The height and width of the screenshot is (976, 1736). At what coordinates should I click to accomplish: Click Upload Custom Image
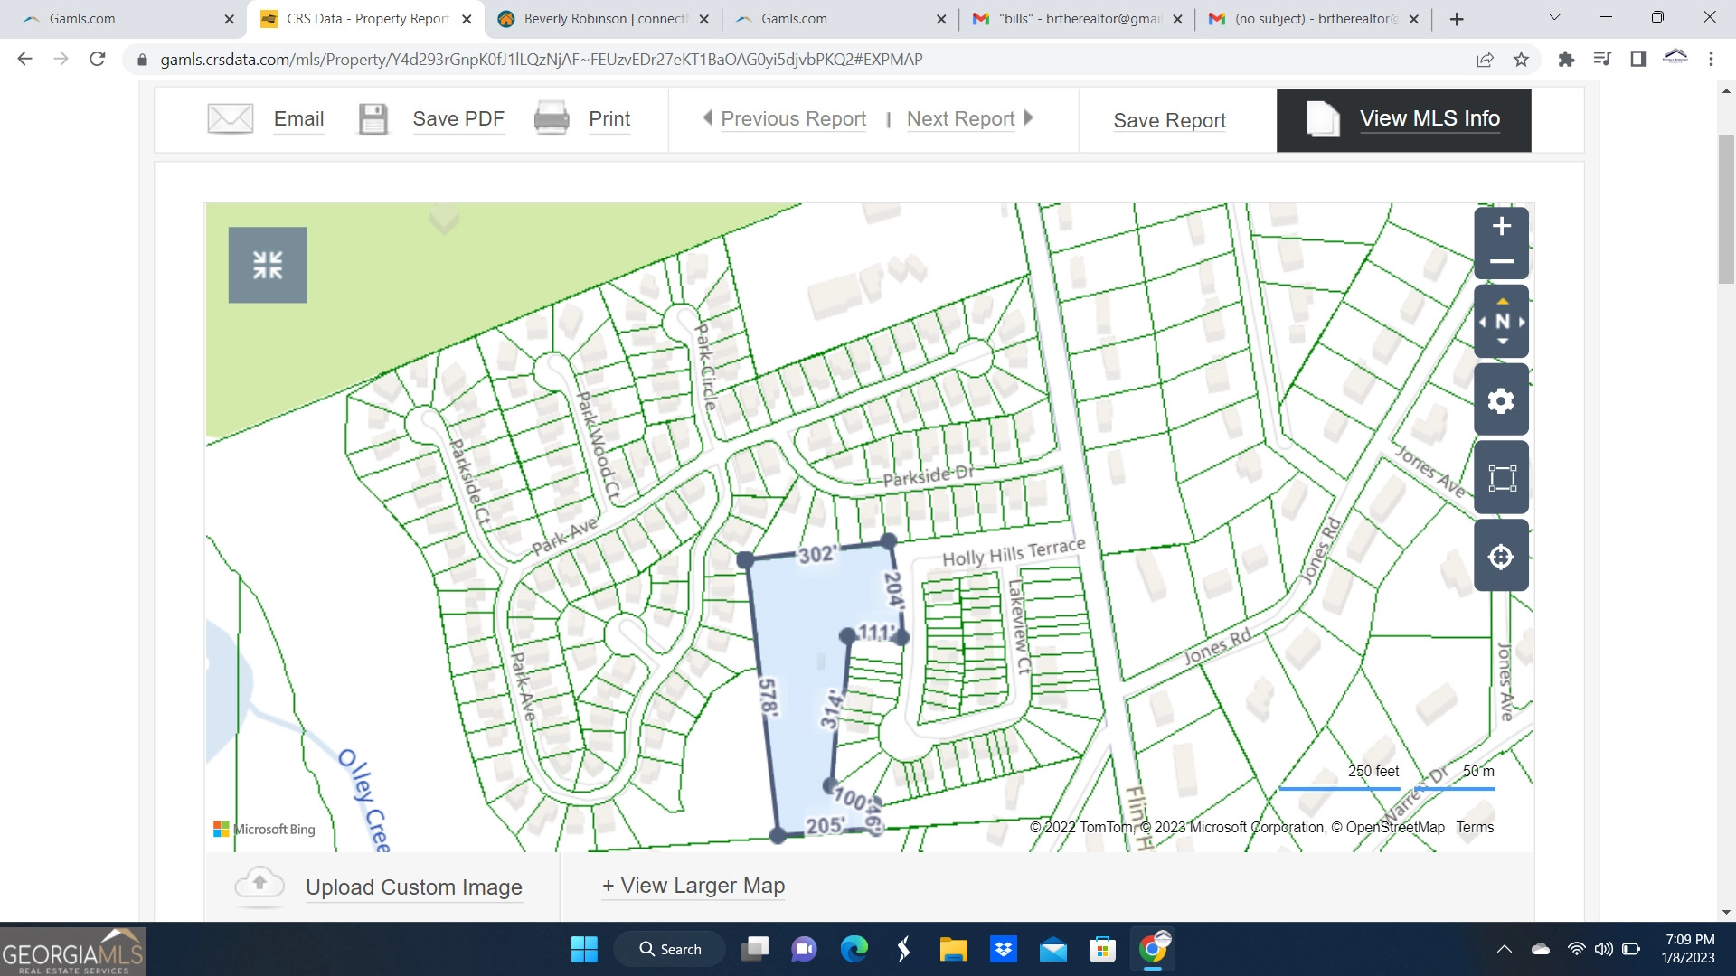(x=413, y=887)
